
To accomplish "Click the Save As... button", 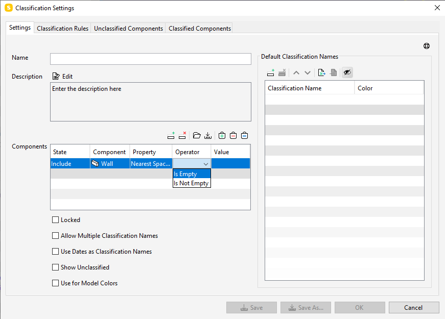I will (x=306, y=308).
